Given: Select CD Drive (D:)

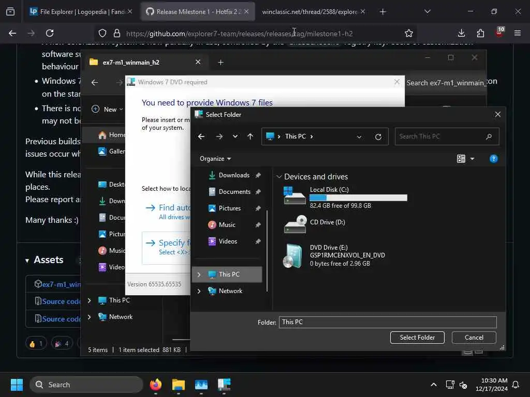Looking at the screenshot, I should (x=314, y=224).
